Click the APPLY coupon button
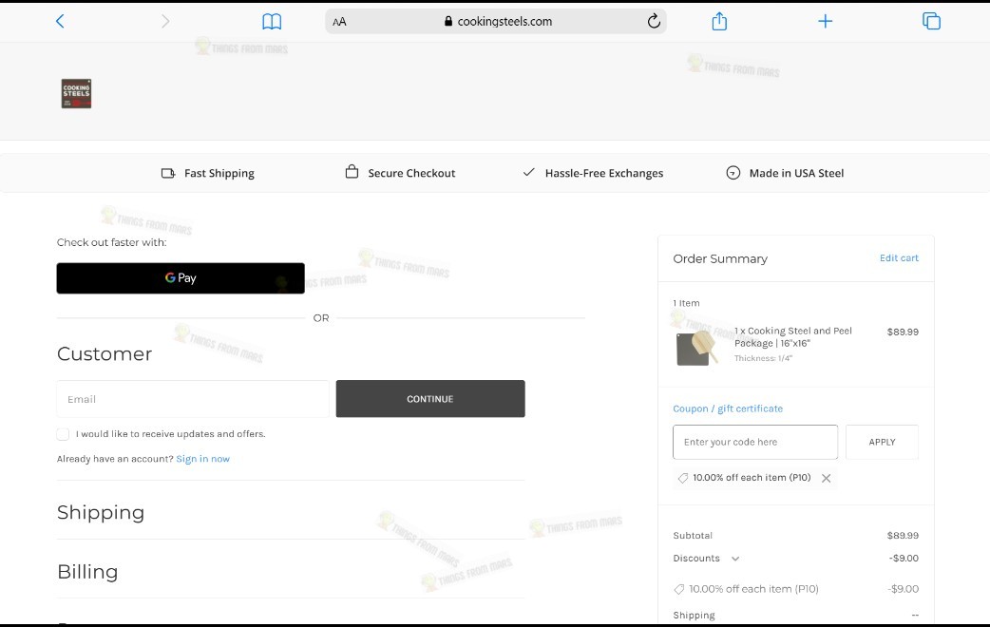This screenshot has height=627, width=990. click(x=882, y=442)
